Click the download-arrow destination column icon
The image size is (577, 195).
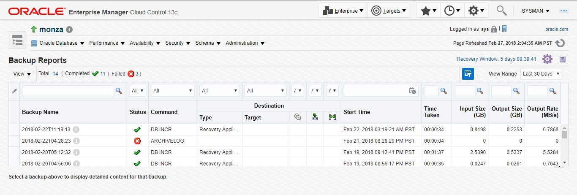click(315, 117)
